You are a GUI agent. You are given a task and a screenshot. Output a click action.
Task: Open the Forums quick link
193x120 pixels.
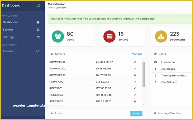[8, 51]
